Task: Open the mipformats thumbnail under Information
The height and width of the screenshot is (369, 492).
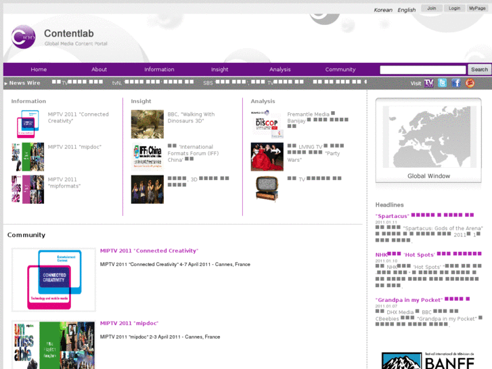Action: tap(28, 190)
